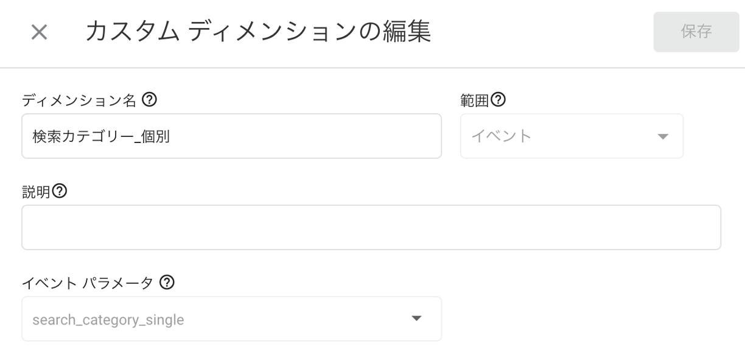
Task: Click the 範囲 label text
Action: click(x=475, y=100)
